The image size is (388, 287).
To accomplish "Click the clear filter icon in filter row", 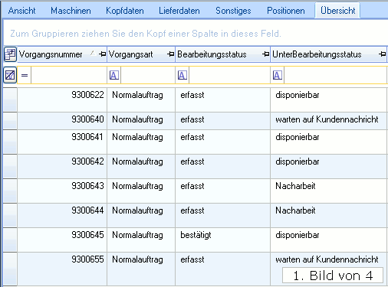I will (10, 75).
